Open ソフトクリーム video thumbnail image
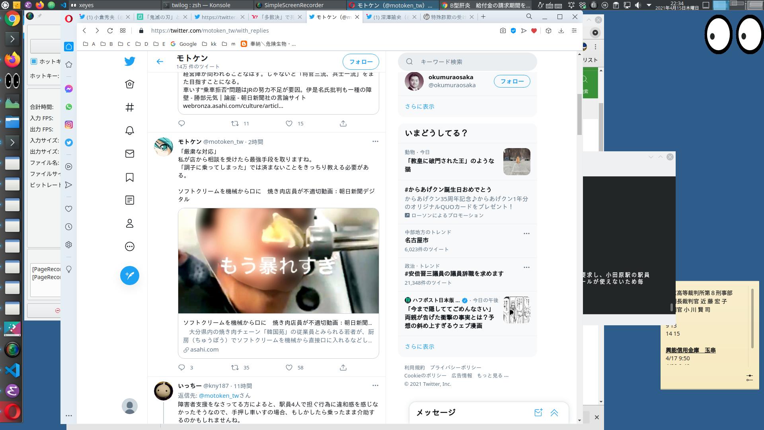 point(279,261)
